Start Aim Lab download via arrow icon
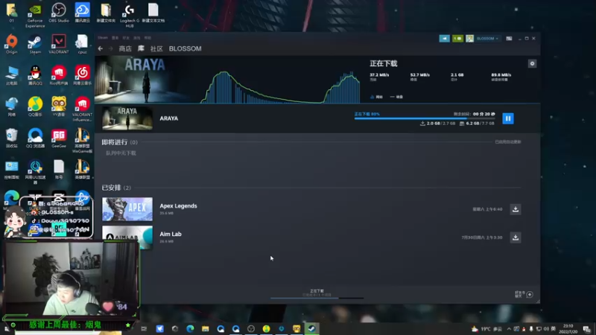 pos(516,237)
